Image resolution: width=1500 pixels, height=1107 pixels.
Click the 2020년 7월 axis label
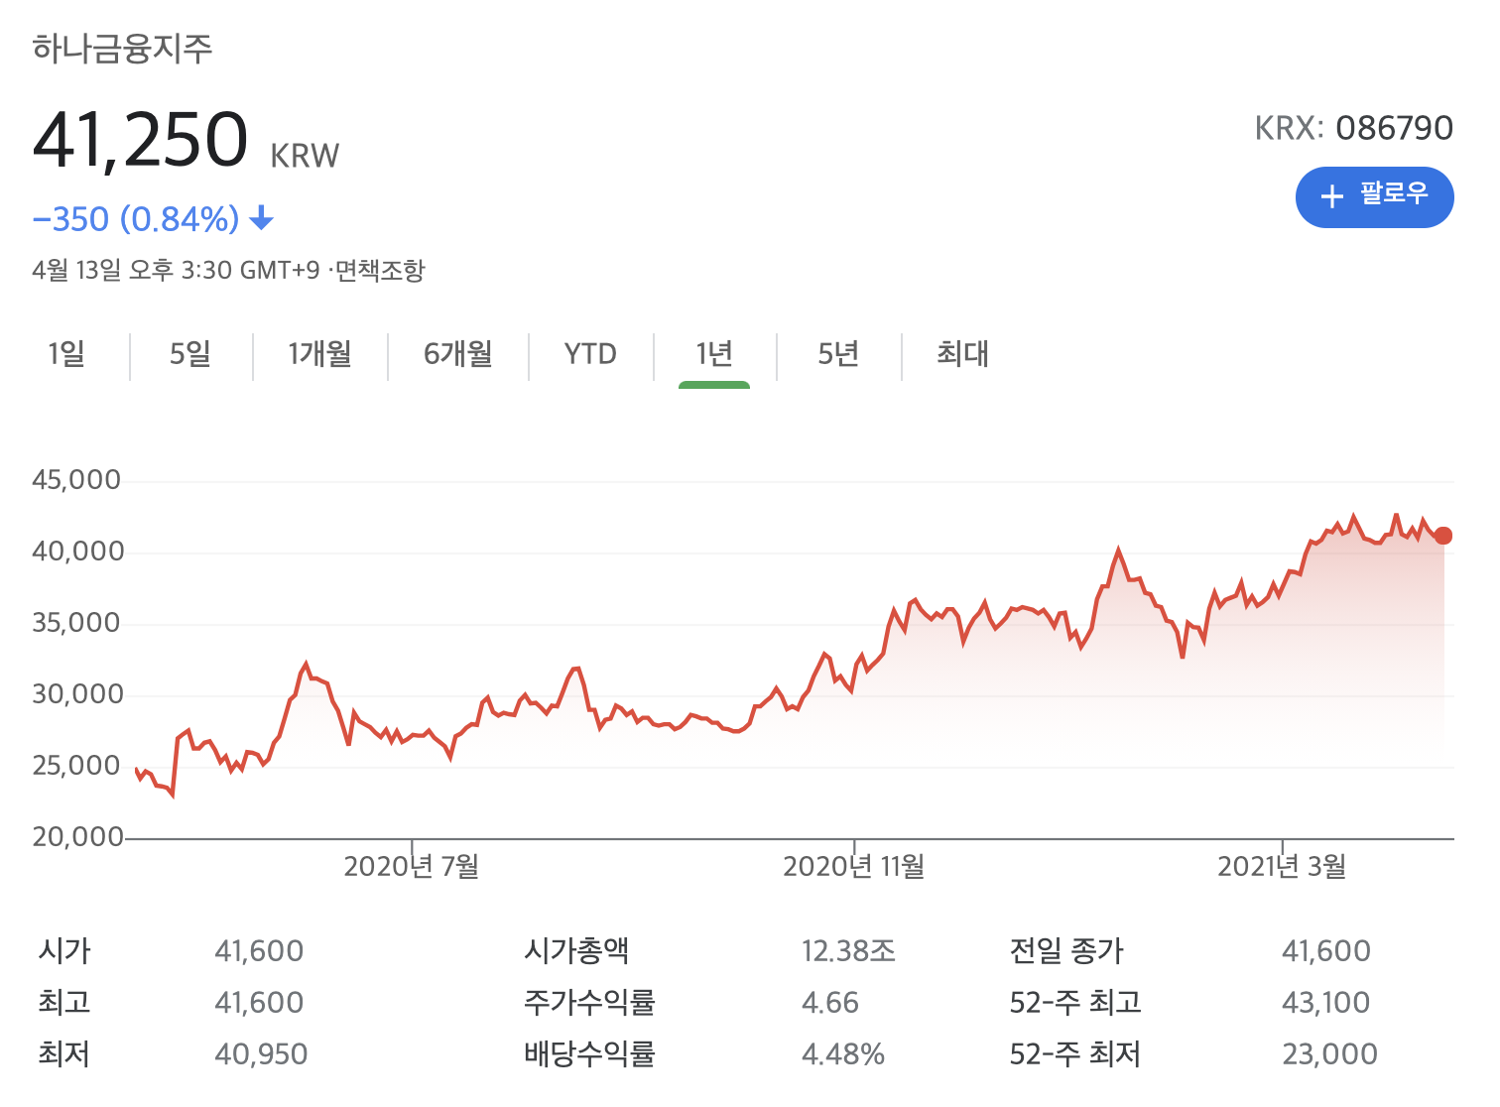click(x=412, y=867)
